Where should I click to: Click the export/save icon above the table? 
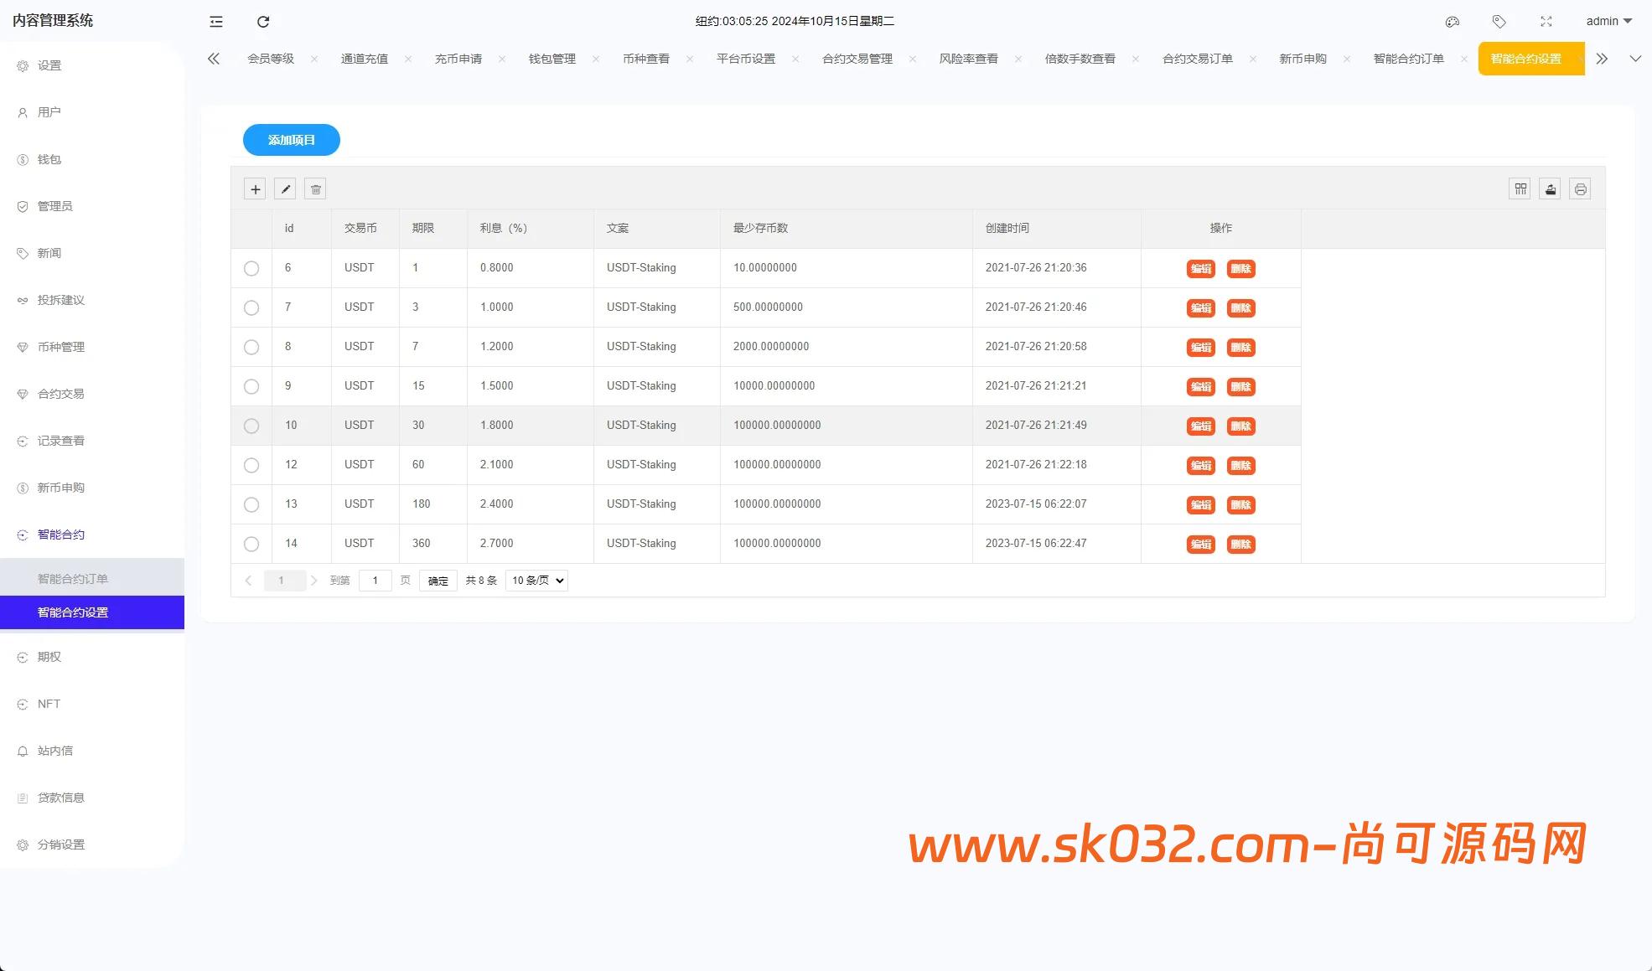click(1550, 189)
